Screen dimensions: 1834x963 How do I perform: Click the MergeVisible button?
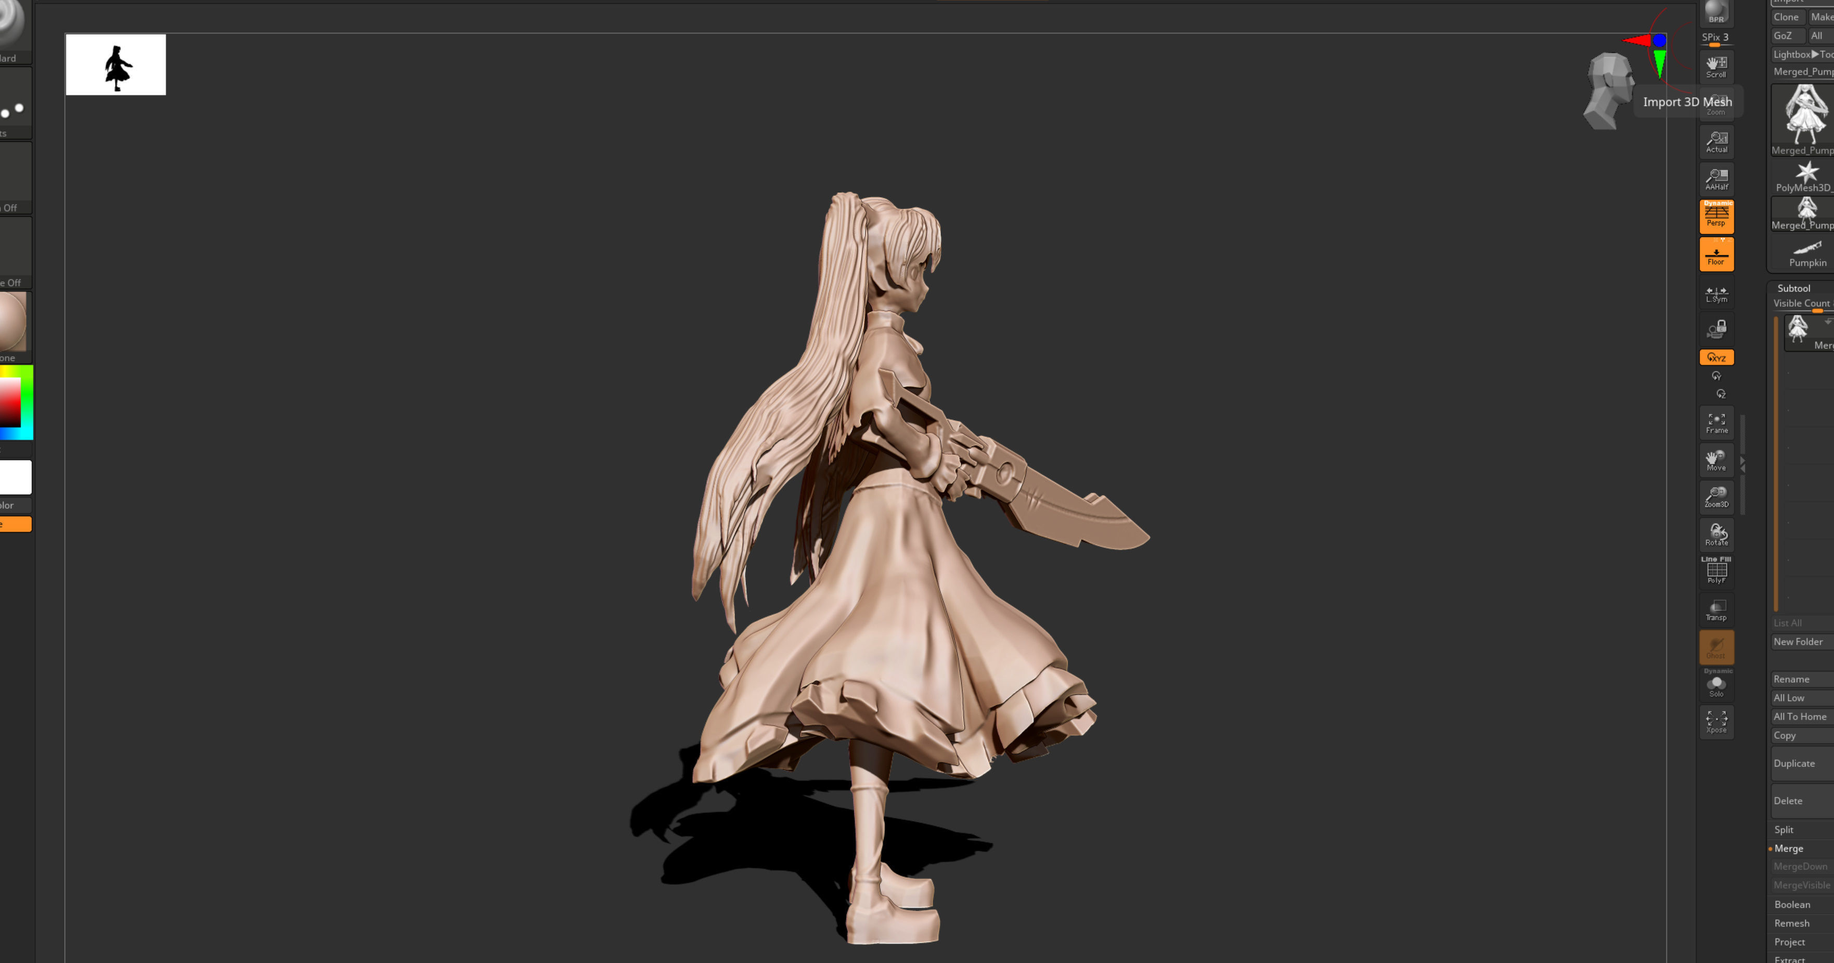coord(1802,884)
